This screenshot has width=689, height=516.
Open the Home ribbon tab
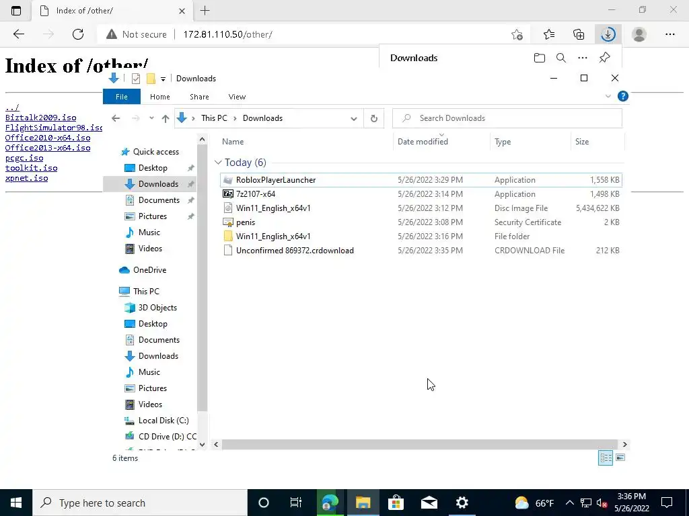click(160, 97)
